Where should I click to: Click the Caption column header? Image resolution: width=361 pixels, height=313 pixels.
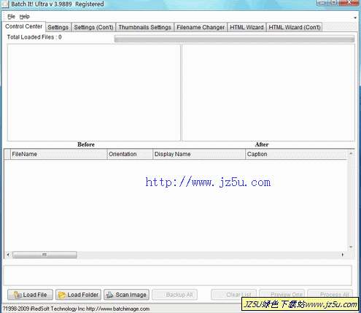click(x=296, y=154)
